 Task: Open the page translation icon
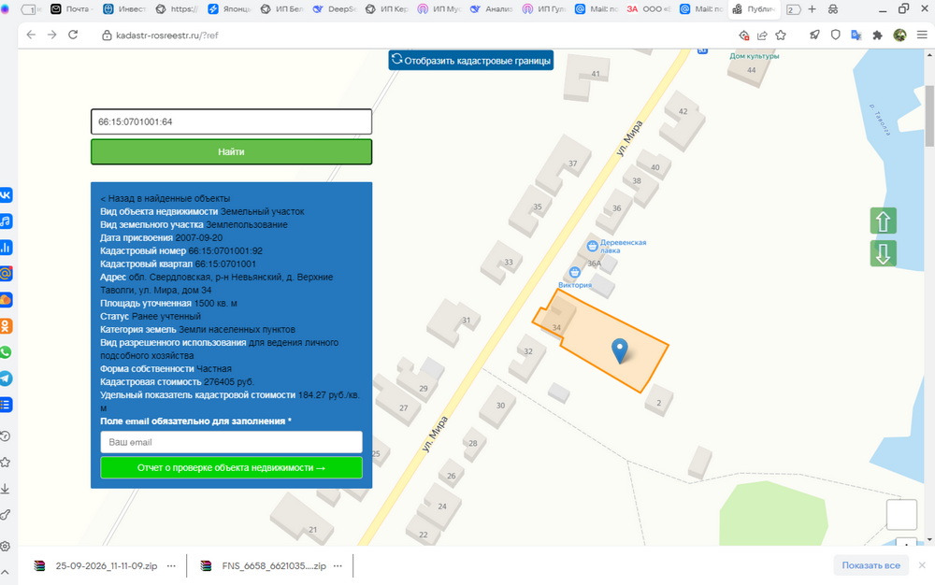coord(856,36)
